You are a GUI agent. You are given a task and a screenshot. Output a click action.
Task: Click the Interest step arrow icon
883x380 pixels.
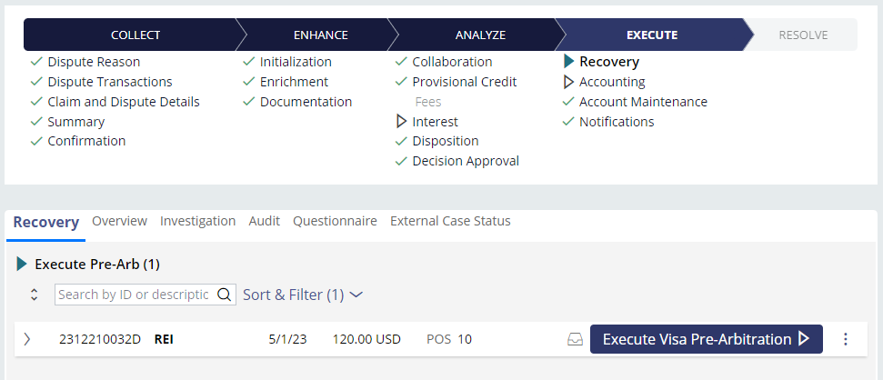pyautogui.click(x=401, y=122)
